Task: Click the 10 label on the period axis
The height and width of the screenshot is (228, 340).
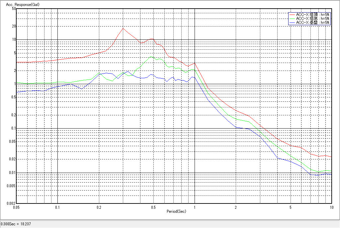Action: (331, 207)
